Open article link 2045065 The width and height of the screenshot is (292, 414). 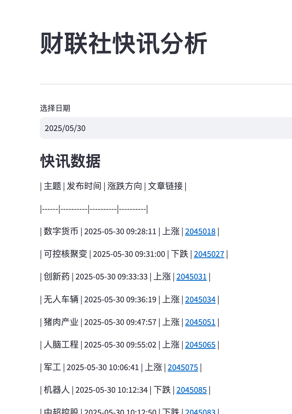(x=200, y=345)
